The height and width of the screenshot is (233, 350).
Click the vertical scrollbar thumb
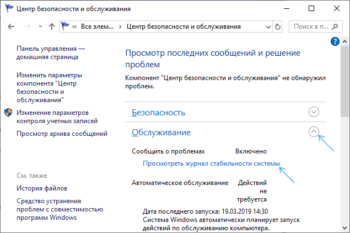344,82
